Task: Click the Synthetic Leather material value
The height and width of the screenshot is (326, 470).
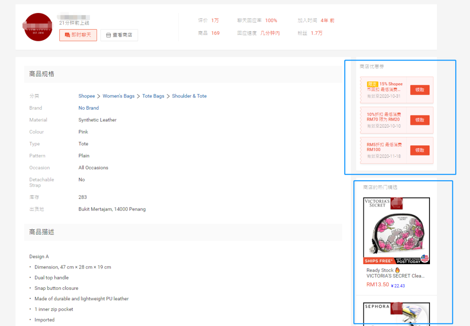Action: click(97, 120)
